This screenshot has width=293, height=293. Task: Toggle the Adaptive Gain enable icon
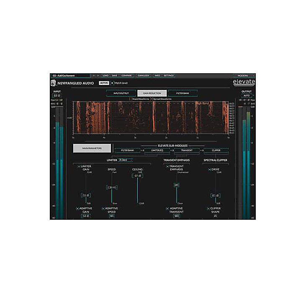click(77, 208)
